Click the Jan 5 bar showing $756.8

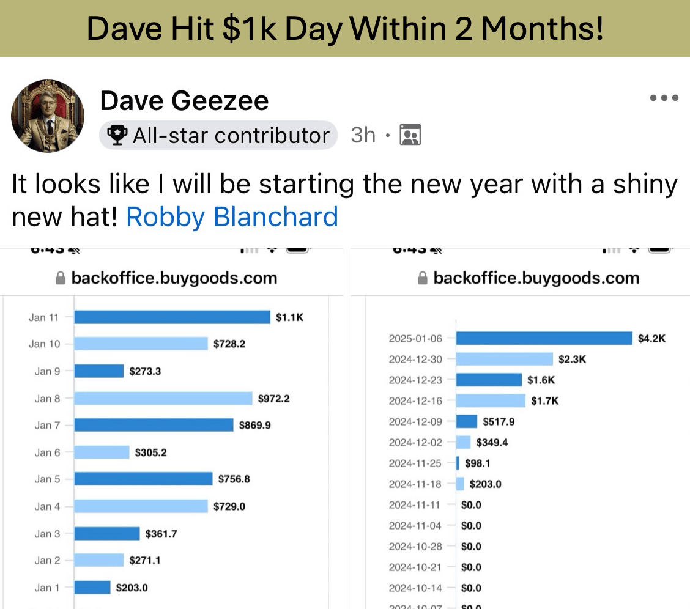144,479
